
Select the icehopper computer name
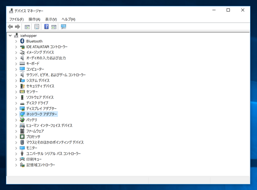28,36
